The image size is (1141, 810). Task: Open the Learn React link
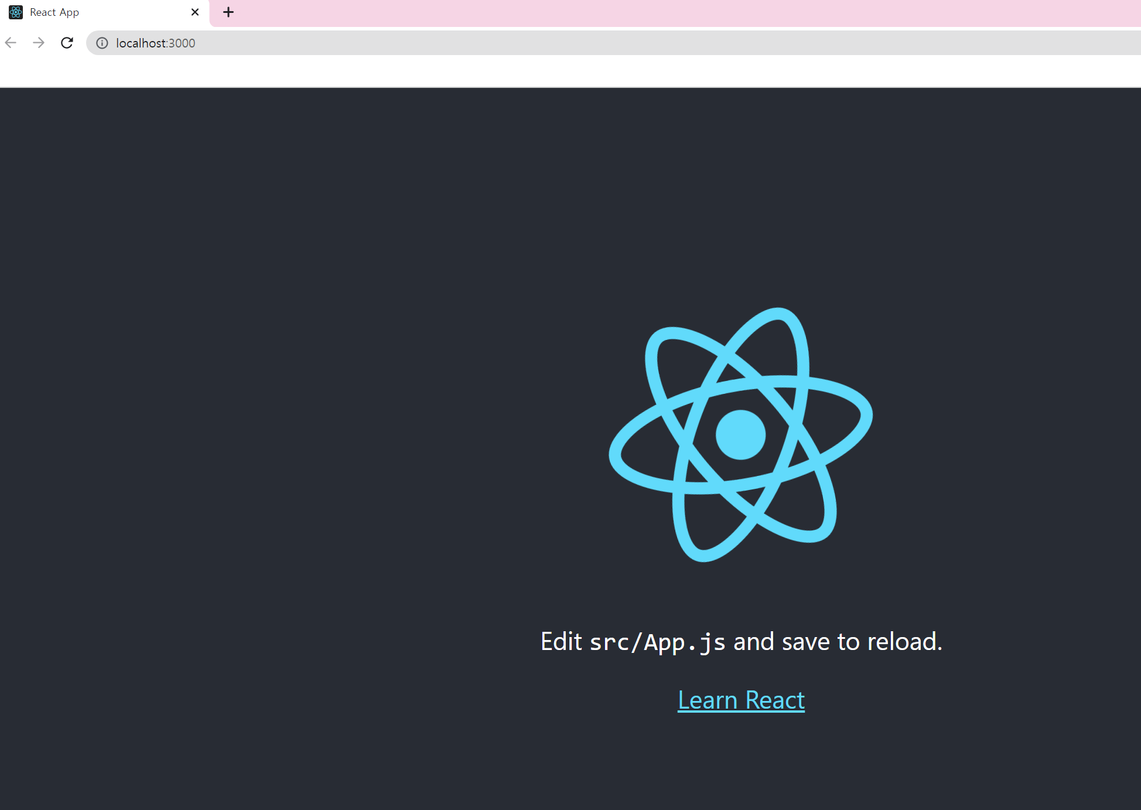click(741, 700)
